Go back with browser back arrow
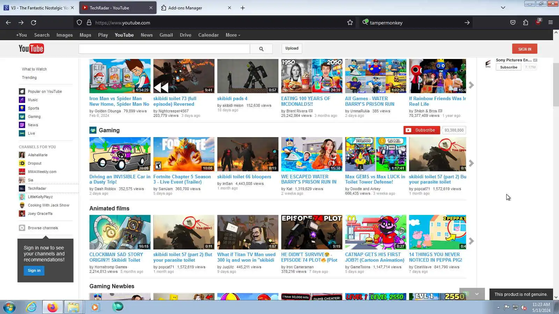This screenshot has height=314, width=559. coord(8,23)
